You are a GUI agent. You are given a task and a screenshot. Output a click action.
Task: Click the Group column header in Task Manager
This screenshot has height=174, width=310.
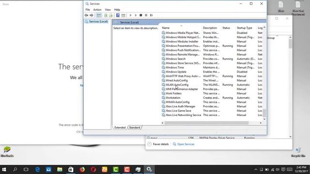(x=271, y=38)
